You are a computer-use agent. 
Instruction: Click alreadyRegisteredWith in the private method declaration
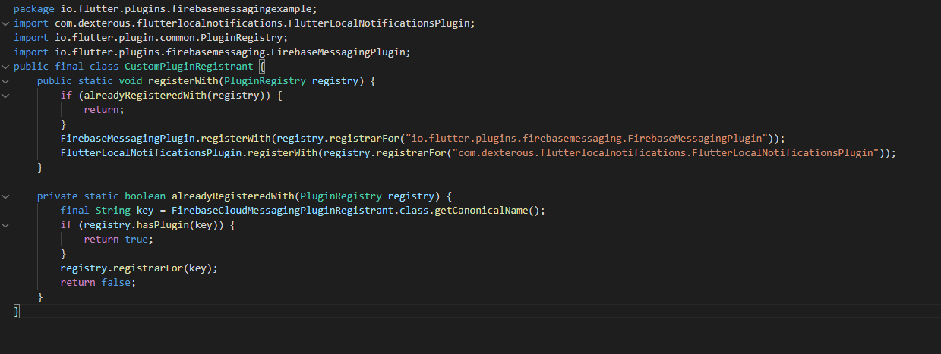click(x=232, y=196)
